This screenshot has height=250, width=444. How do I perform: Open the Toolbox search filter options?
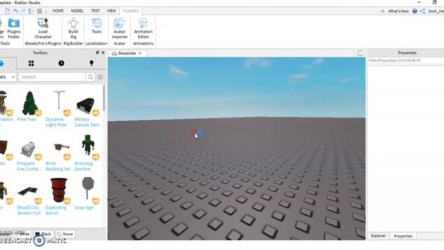pyautogui.click(x=100, y=77)
